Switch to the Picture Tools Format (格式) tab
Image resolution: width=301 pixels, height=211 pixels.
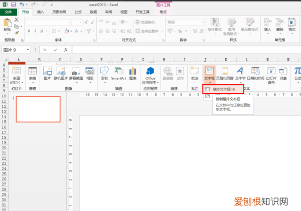[163, 12]
